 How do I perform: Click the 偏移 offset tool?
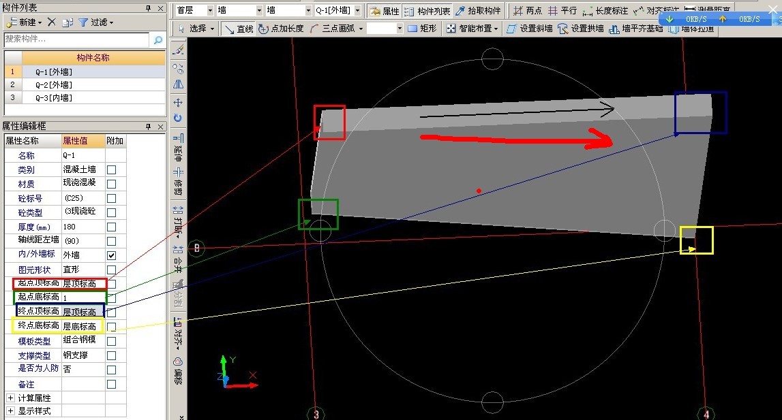point(178,370)
